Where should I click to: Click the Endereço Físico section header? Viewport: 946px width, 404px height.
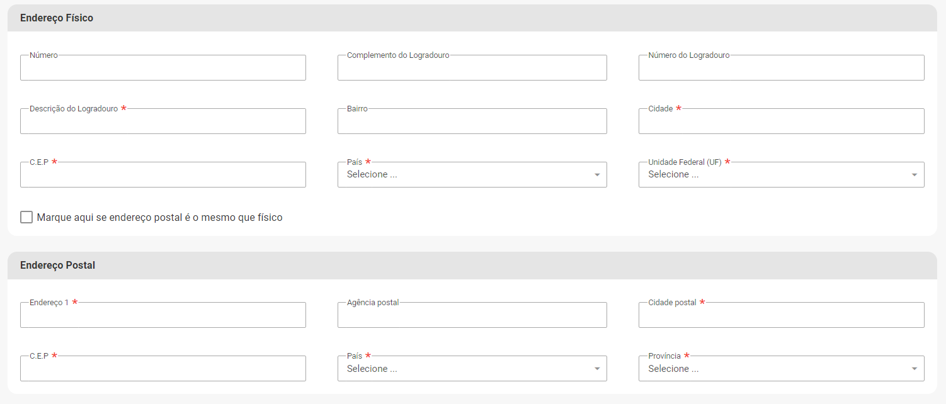57,18
